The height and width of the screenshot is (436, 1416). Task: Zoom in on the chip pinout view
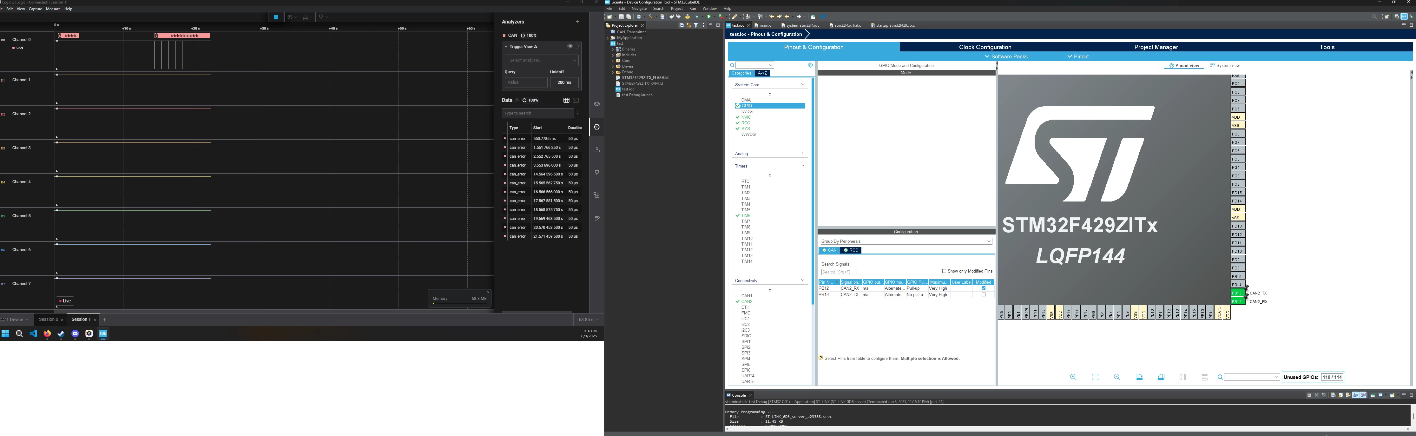coord(1073,377)
